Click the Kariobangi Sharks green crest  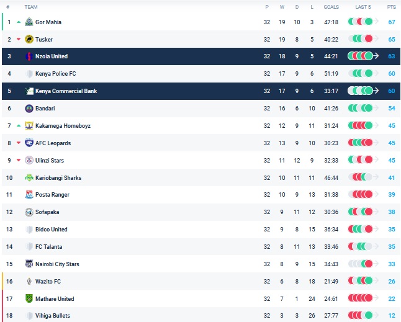click(x=29, y=178)
